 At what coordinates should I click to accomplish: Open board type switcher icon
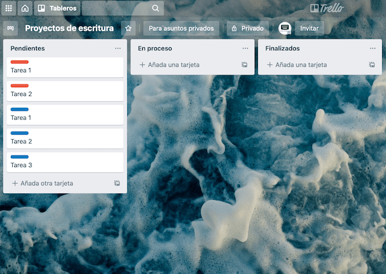[10, 28]
